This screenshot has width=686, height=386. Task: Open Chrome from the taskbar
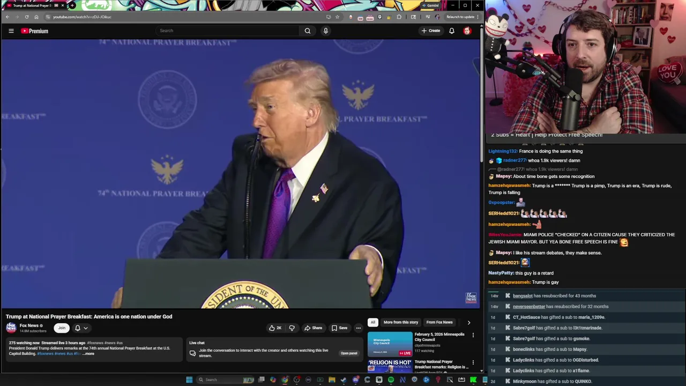click(x=285, y=380)
